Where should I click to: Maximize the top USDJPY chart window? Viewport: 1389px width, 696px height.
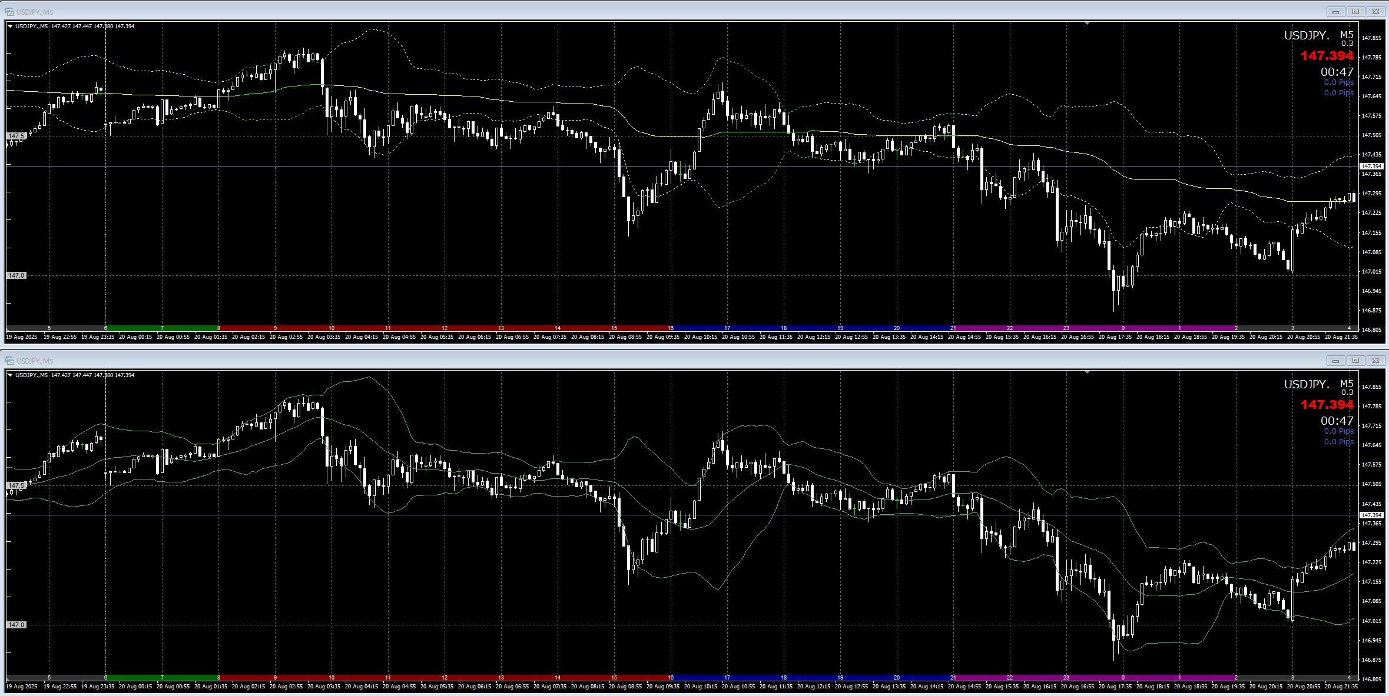(x=1355, y=12)
